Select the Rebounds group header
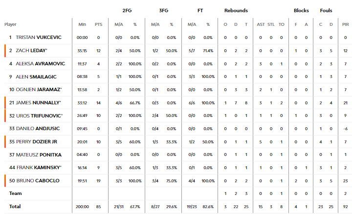The height and width of the screenshot is (214, 352). click(236, 11)
